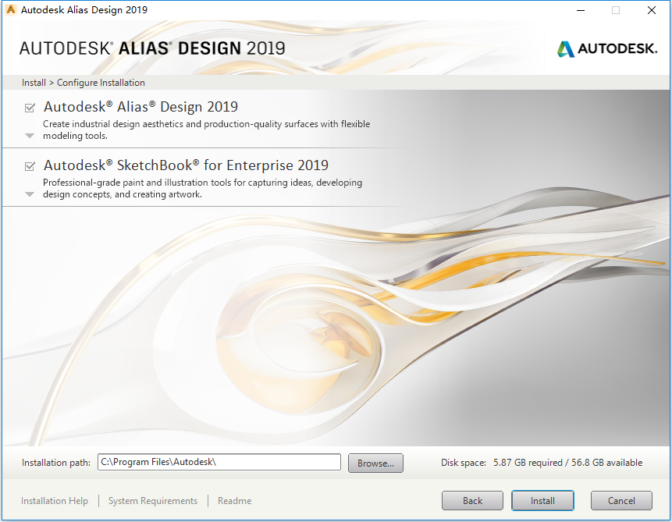Open Installation Help link
The image size is (672, 522).
(55, 501)
